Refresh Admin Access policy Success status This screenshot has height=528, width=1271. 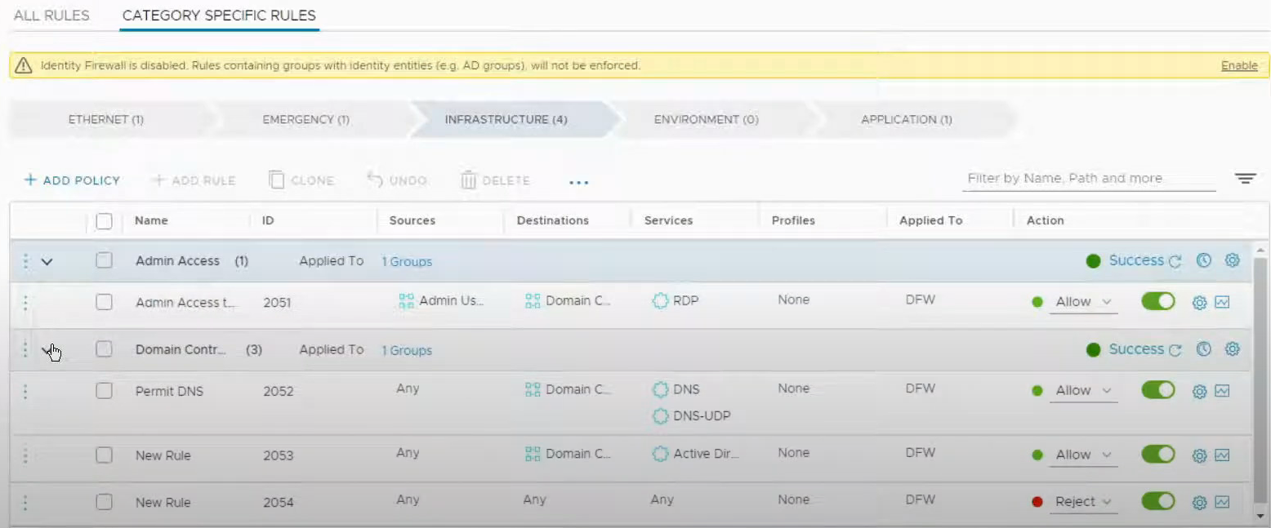pos(1175,261)
